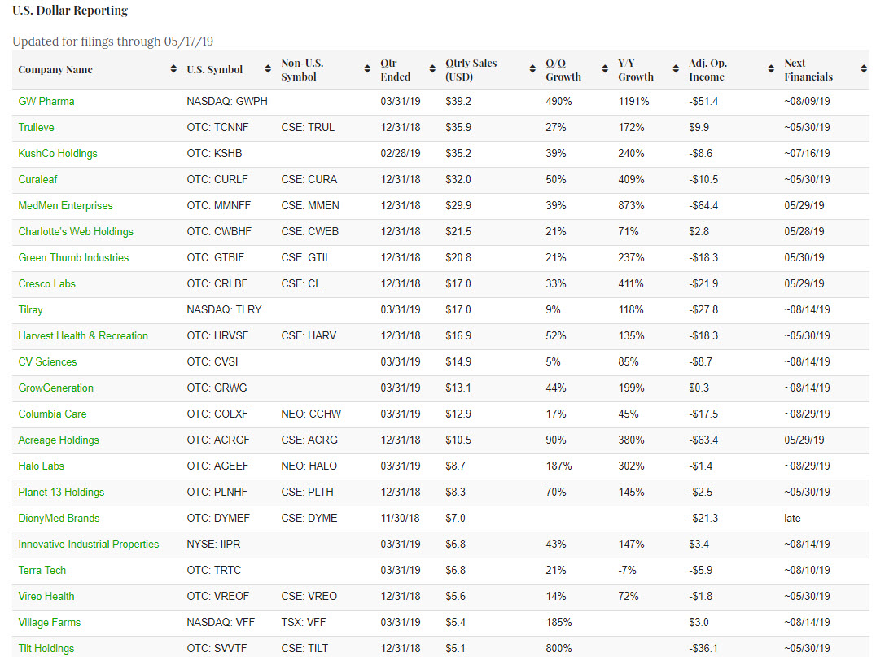Image resolution: width=876 pixels, height=657 pixels.
Task: Open Trulieve company page
Action: [x=37, y=128]
